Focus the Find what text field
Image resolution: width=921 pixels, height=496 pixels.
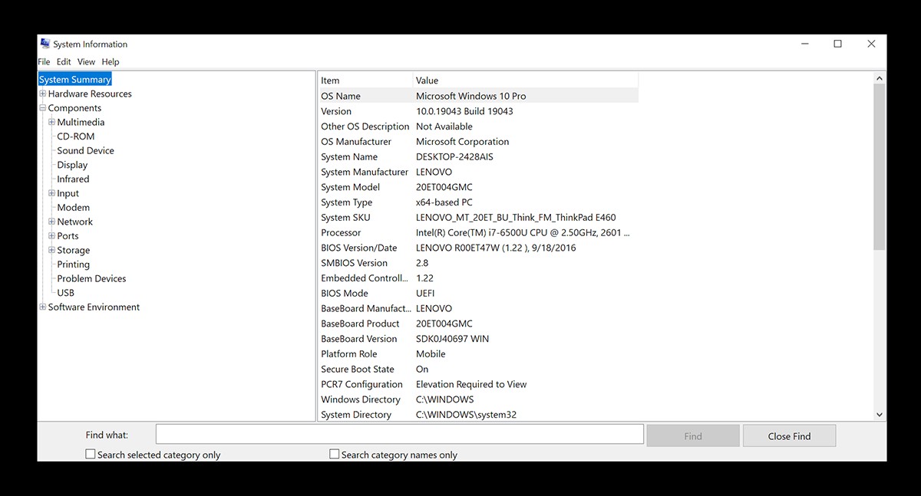pos(399,435)
